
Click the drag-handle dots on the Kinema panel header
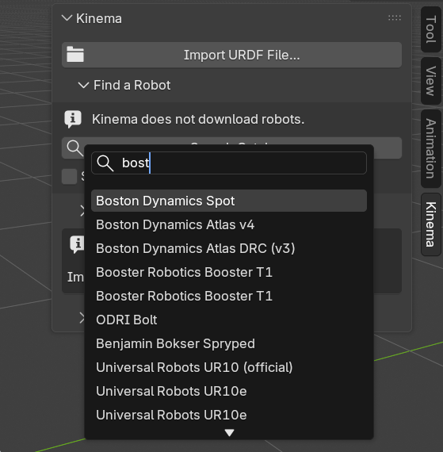(x=395, y=18)
